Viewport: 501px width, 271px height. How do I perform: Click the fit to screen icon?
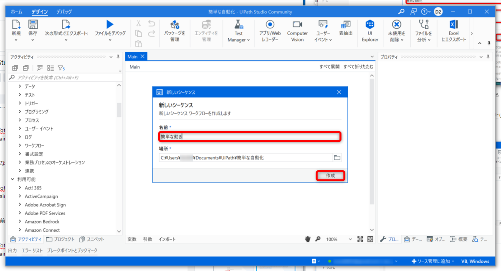pyautogui.click(x=360, y=239)
